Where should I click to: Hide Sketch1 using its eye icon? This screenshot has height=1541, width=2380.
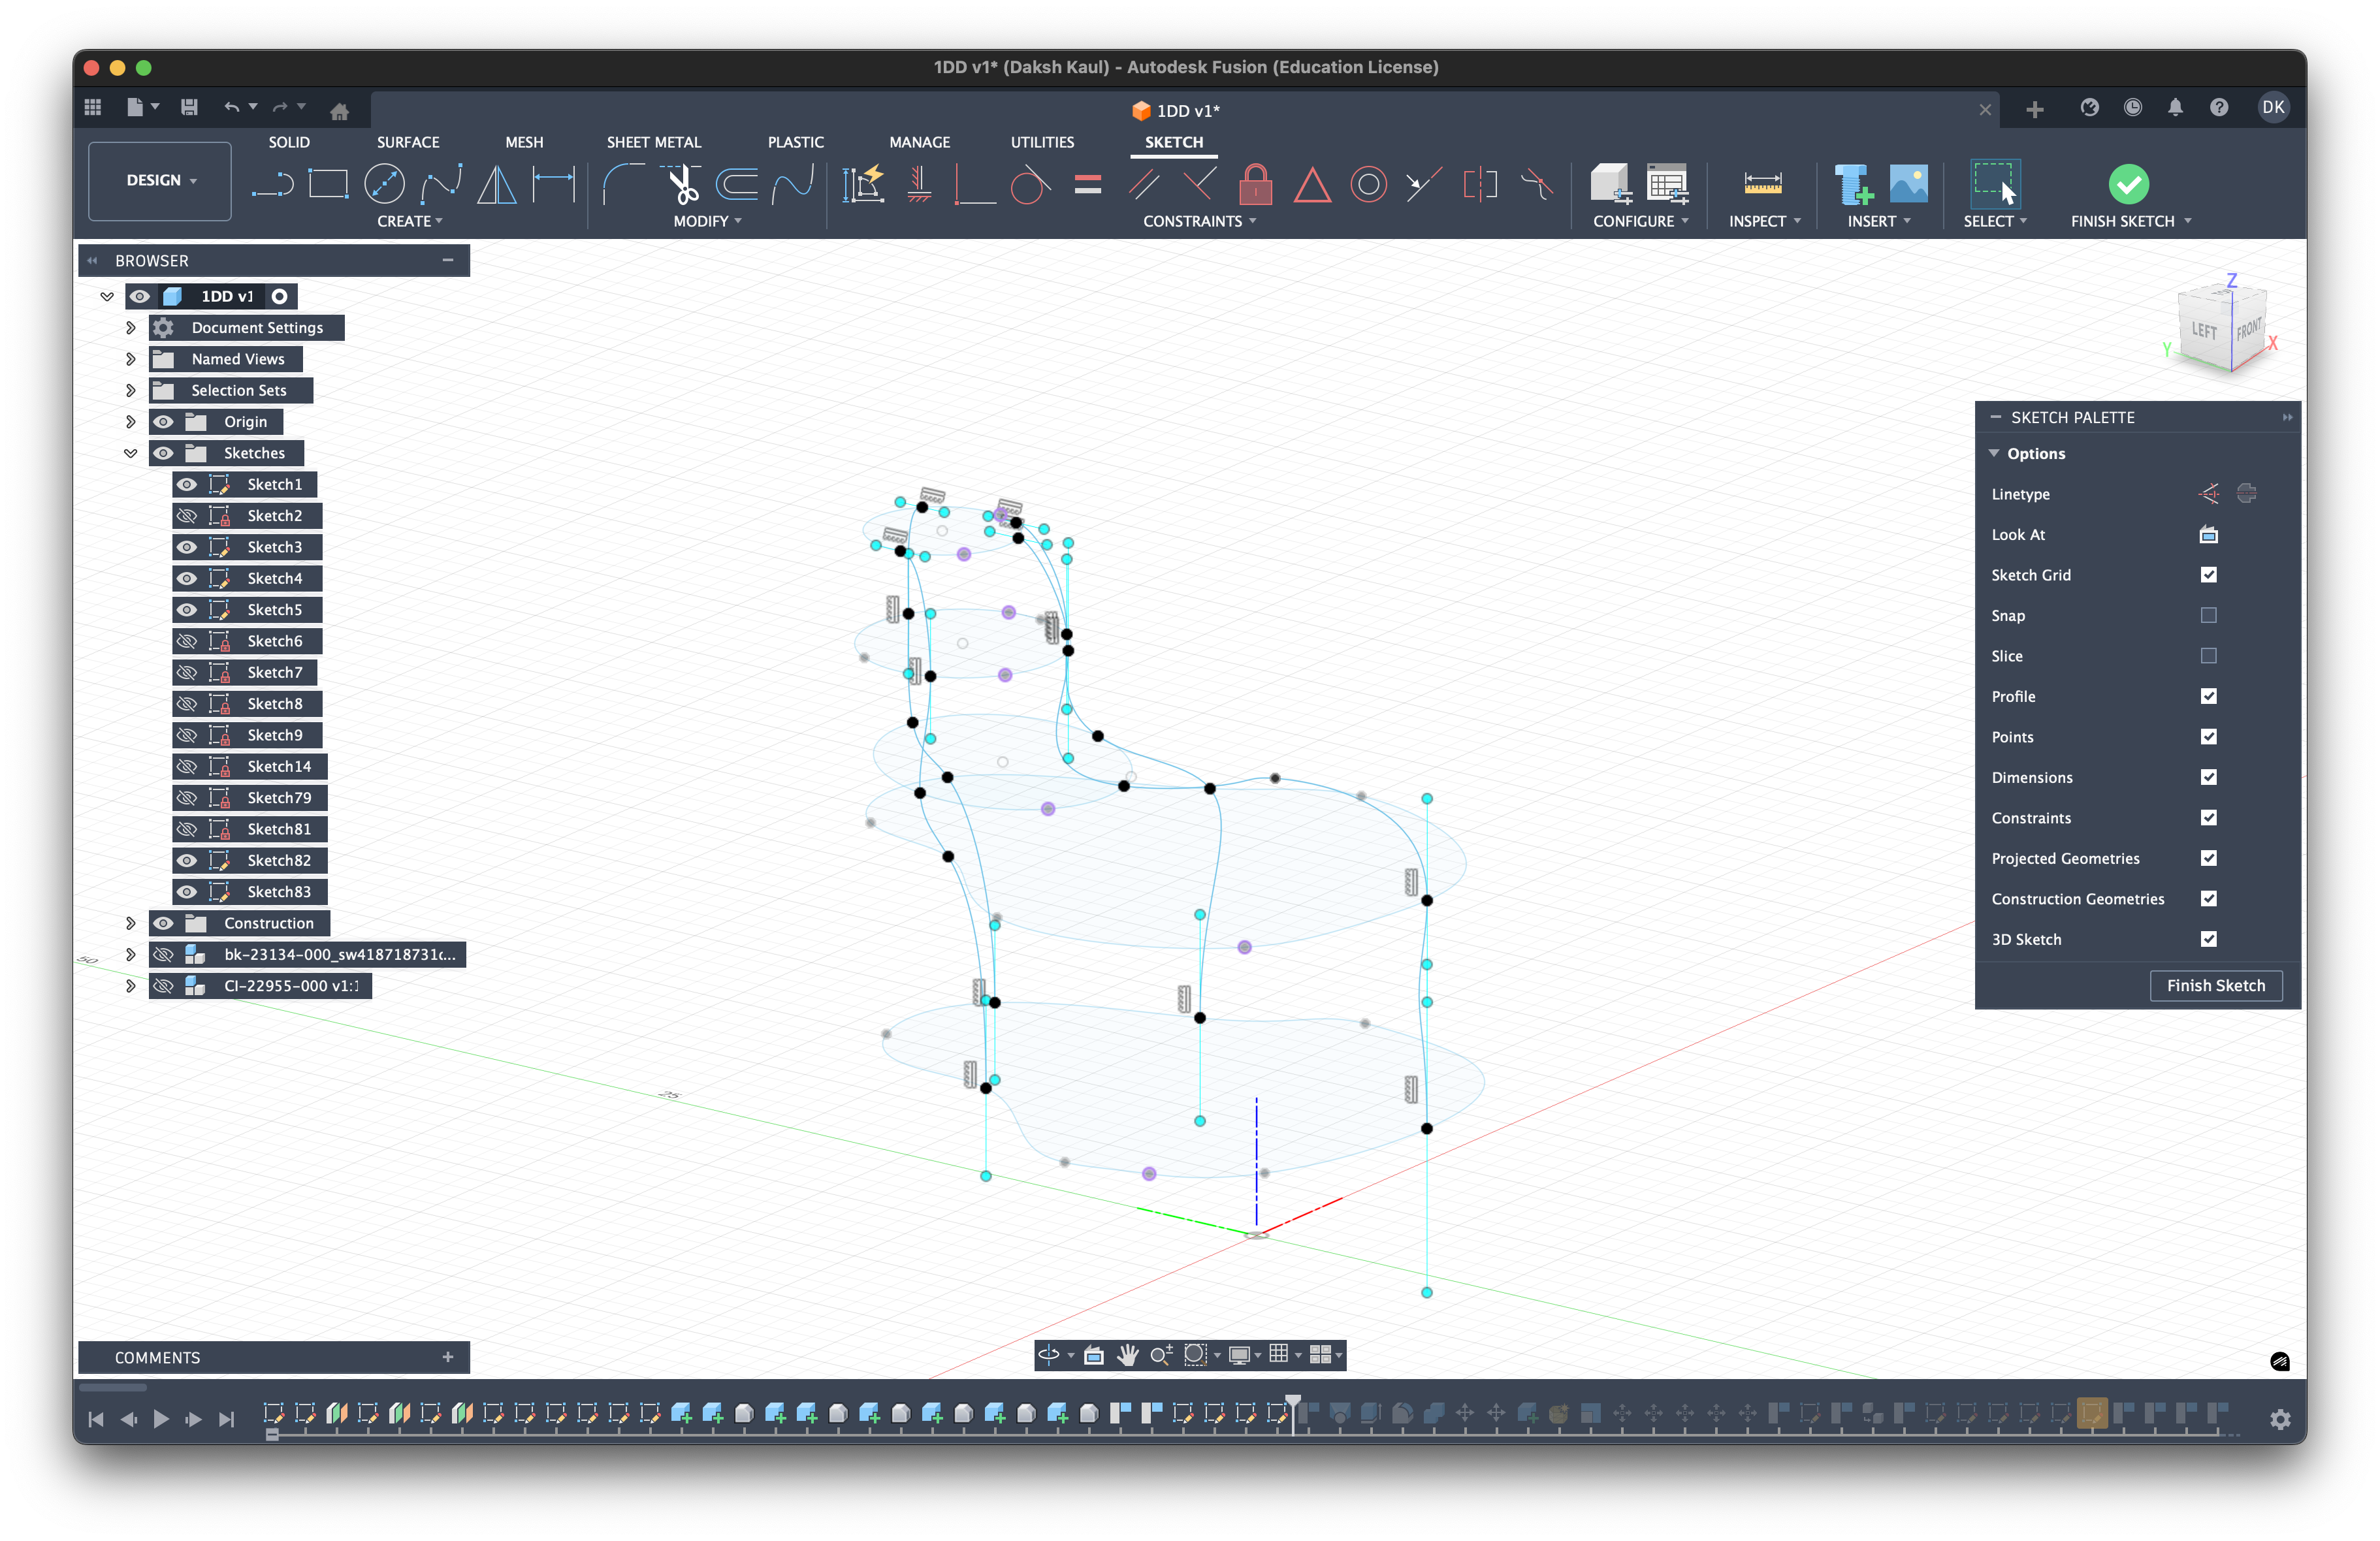(187, 484)
